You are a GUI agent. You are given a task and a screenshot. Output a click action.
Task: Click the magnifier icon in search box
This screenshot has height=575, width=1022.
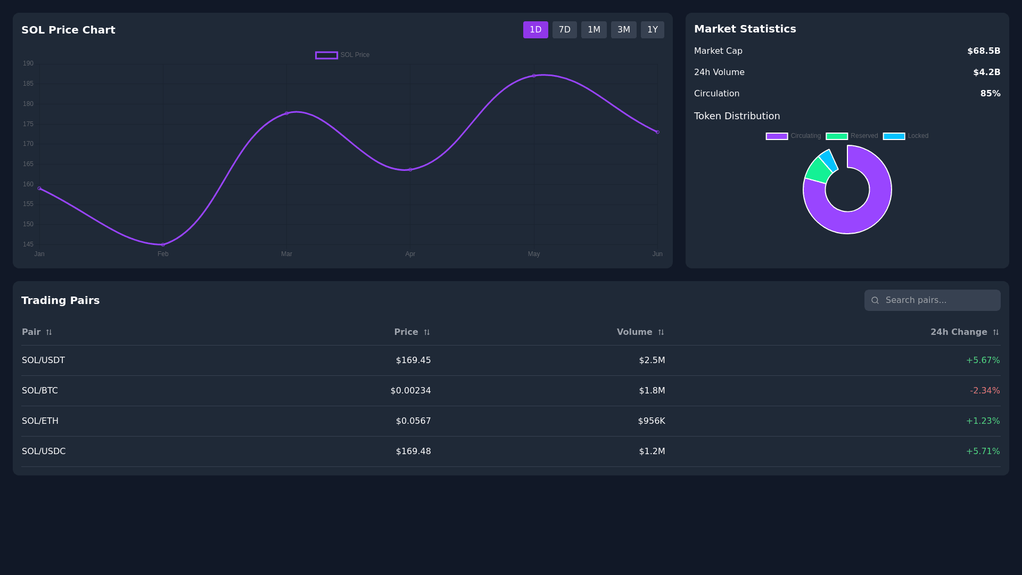[875, 300]
